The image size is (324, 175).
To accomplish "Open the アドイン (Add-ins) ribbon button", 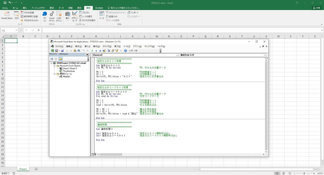I will pyautogui.click(x=45, y=16).
